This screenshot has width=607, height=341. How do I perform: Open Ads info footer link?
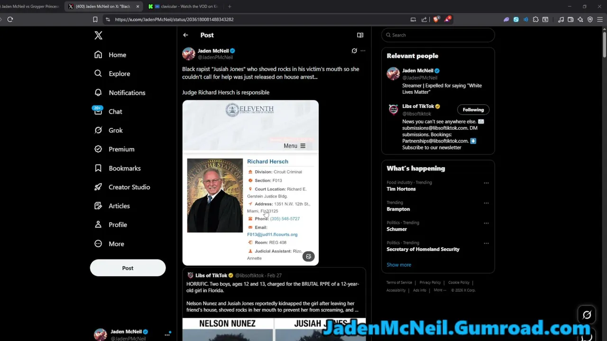[420, 290]
